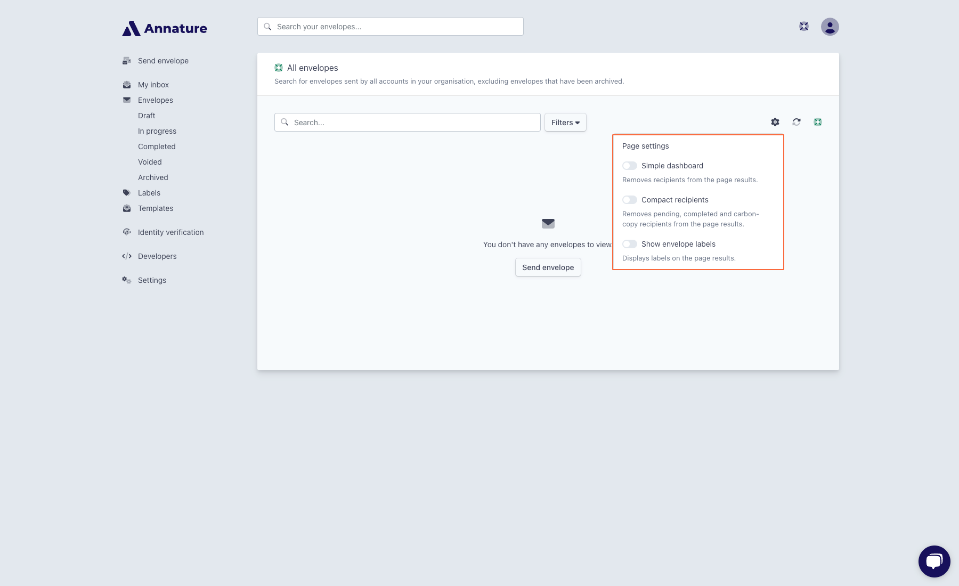The width and height of the screenshot is (959, 586).
Task: Click the help lifebuoy icon in header
Action: point(804,27)
